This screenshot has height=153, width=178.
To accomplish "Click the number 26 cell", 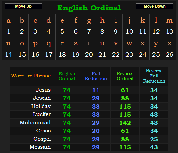I will [x=169, y=55].
